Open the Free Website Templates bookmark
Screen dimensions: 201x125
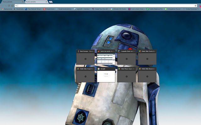33,9
